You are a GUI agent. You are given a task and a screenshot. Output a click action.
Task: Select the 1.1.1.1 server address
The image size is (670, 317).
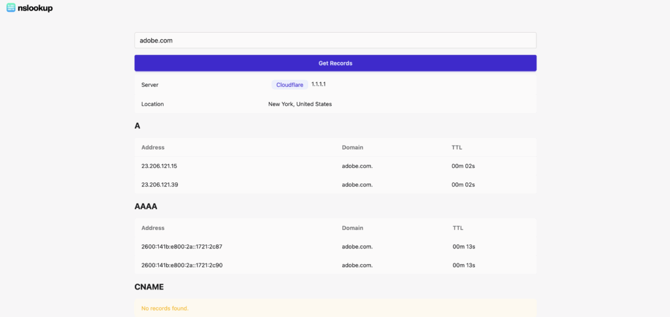coord(319,84)
